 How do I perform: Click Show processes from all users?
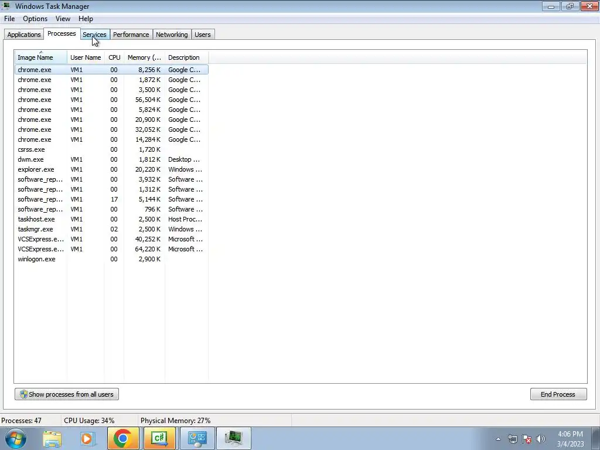pyautogui.click(x=67, y=394)
